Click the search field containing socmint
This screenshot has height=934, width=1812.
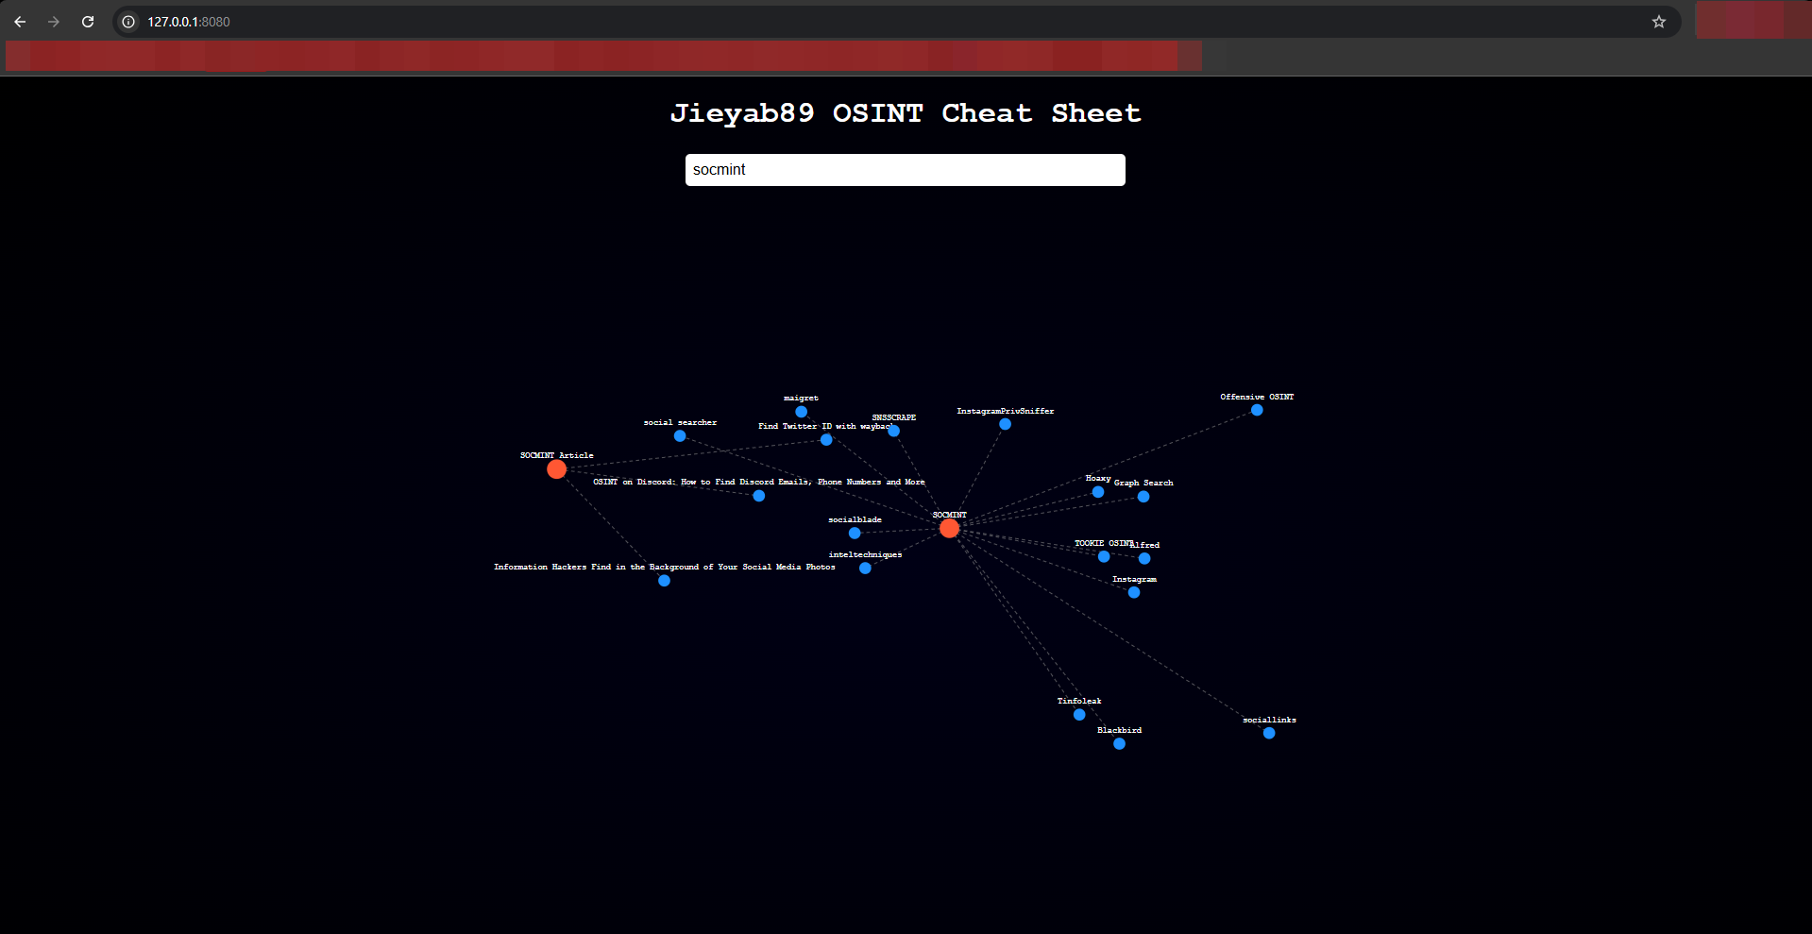coord(905,170)
